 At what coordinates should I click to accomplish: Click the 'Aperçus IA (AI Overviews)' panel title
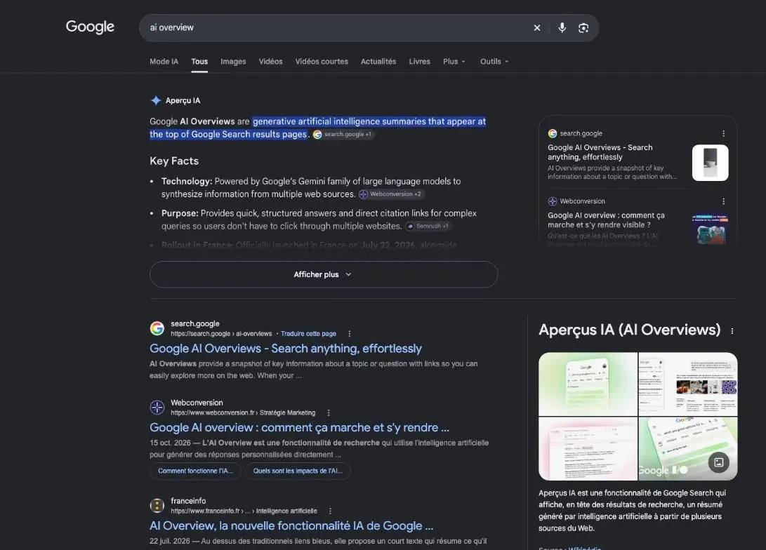click(x=629, y=330)
